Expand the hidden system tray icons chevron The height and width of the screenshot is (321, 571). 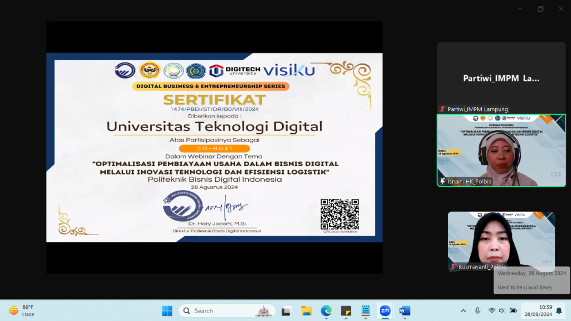tap(463, 310)
